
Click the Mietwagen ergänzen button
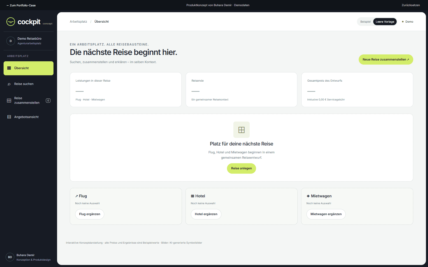tap(326, 214)
